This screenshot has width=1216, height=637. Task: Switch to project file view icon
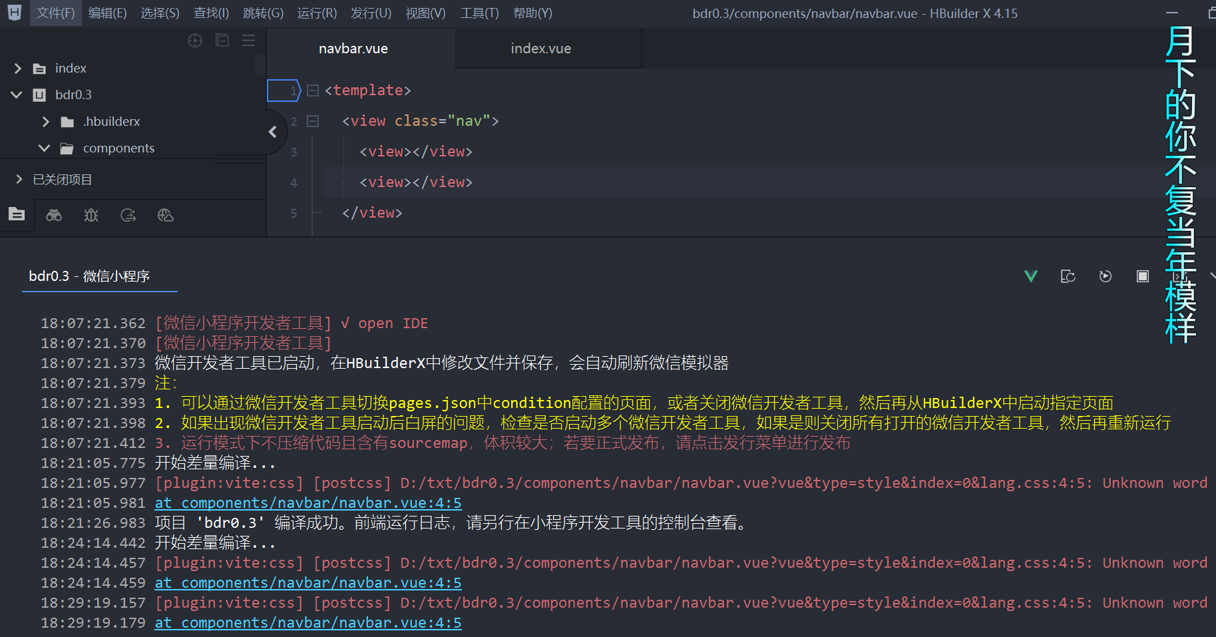[17, 214]
